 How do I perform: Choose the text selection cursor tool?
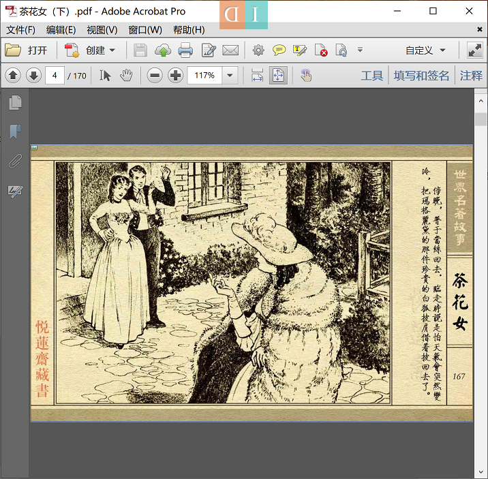coord(105,75)
